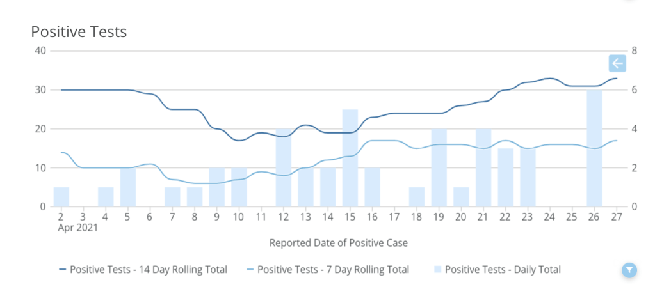Select the April 15 daily total bar
The height and width of the screenshot is (303, 655).
[350, 159]
